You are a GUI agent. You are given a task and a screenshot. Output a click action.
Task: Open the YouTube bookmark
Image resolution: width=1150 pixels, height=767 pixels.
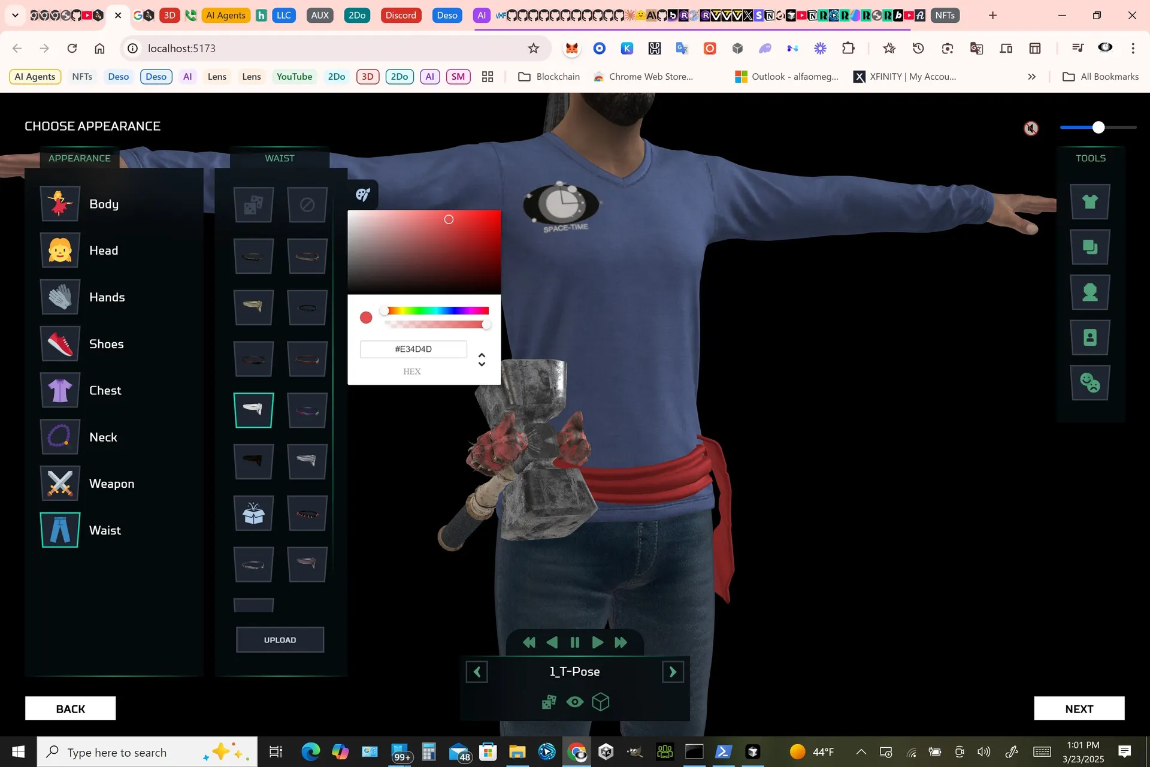(x=294, y=77)
